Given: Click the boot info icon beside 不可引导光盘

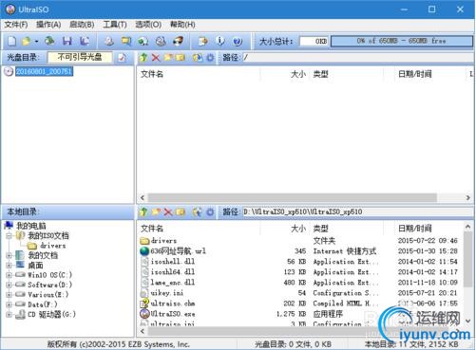Looking at the screenshot, I should 122,58.
